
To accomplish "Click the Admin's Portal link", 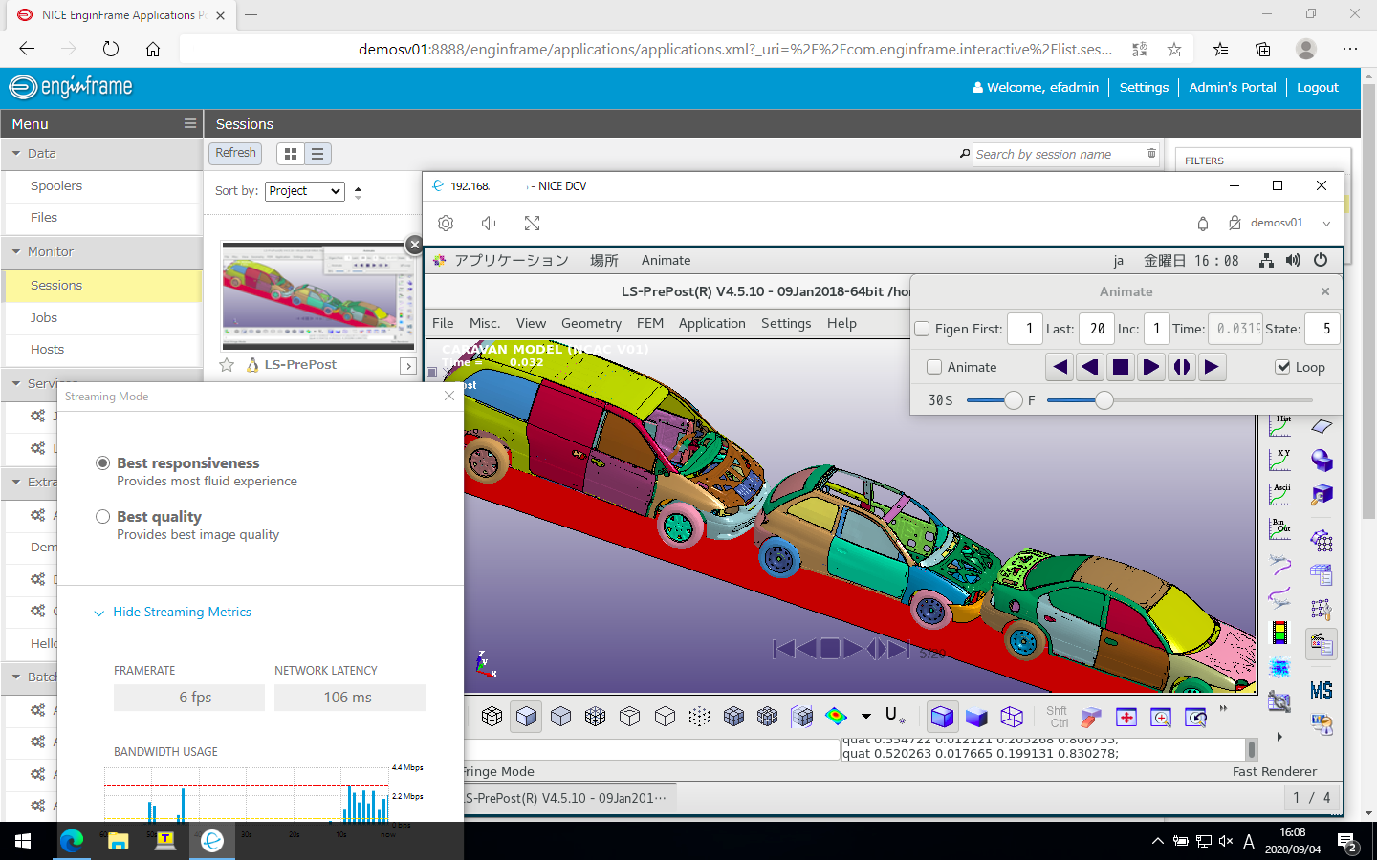I will pos(1232,87).
